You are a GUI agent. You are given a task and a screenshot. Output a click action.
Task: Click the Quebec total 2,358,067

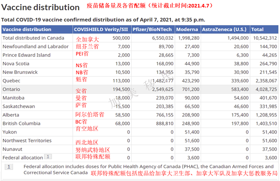pyautogui.click(x=266, y=81)
